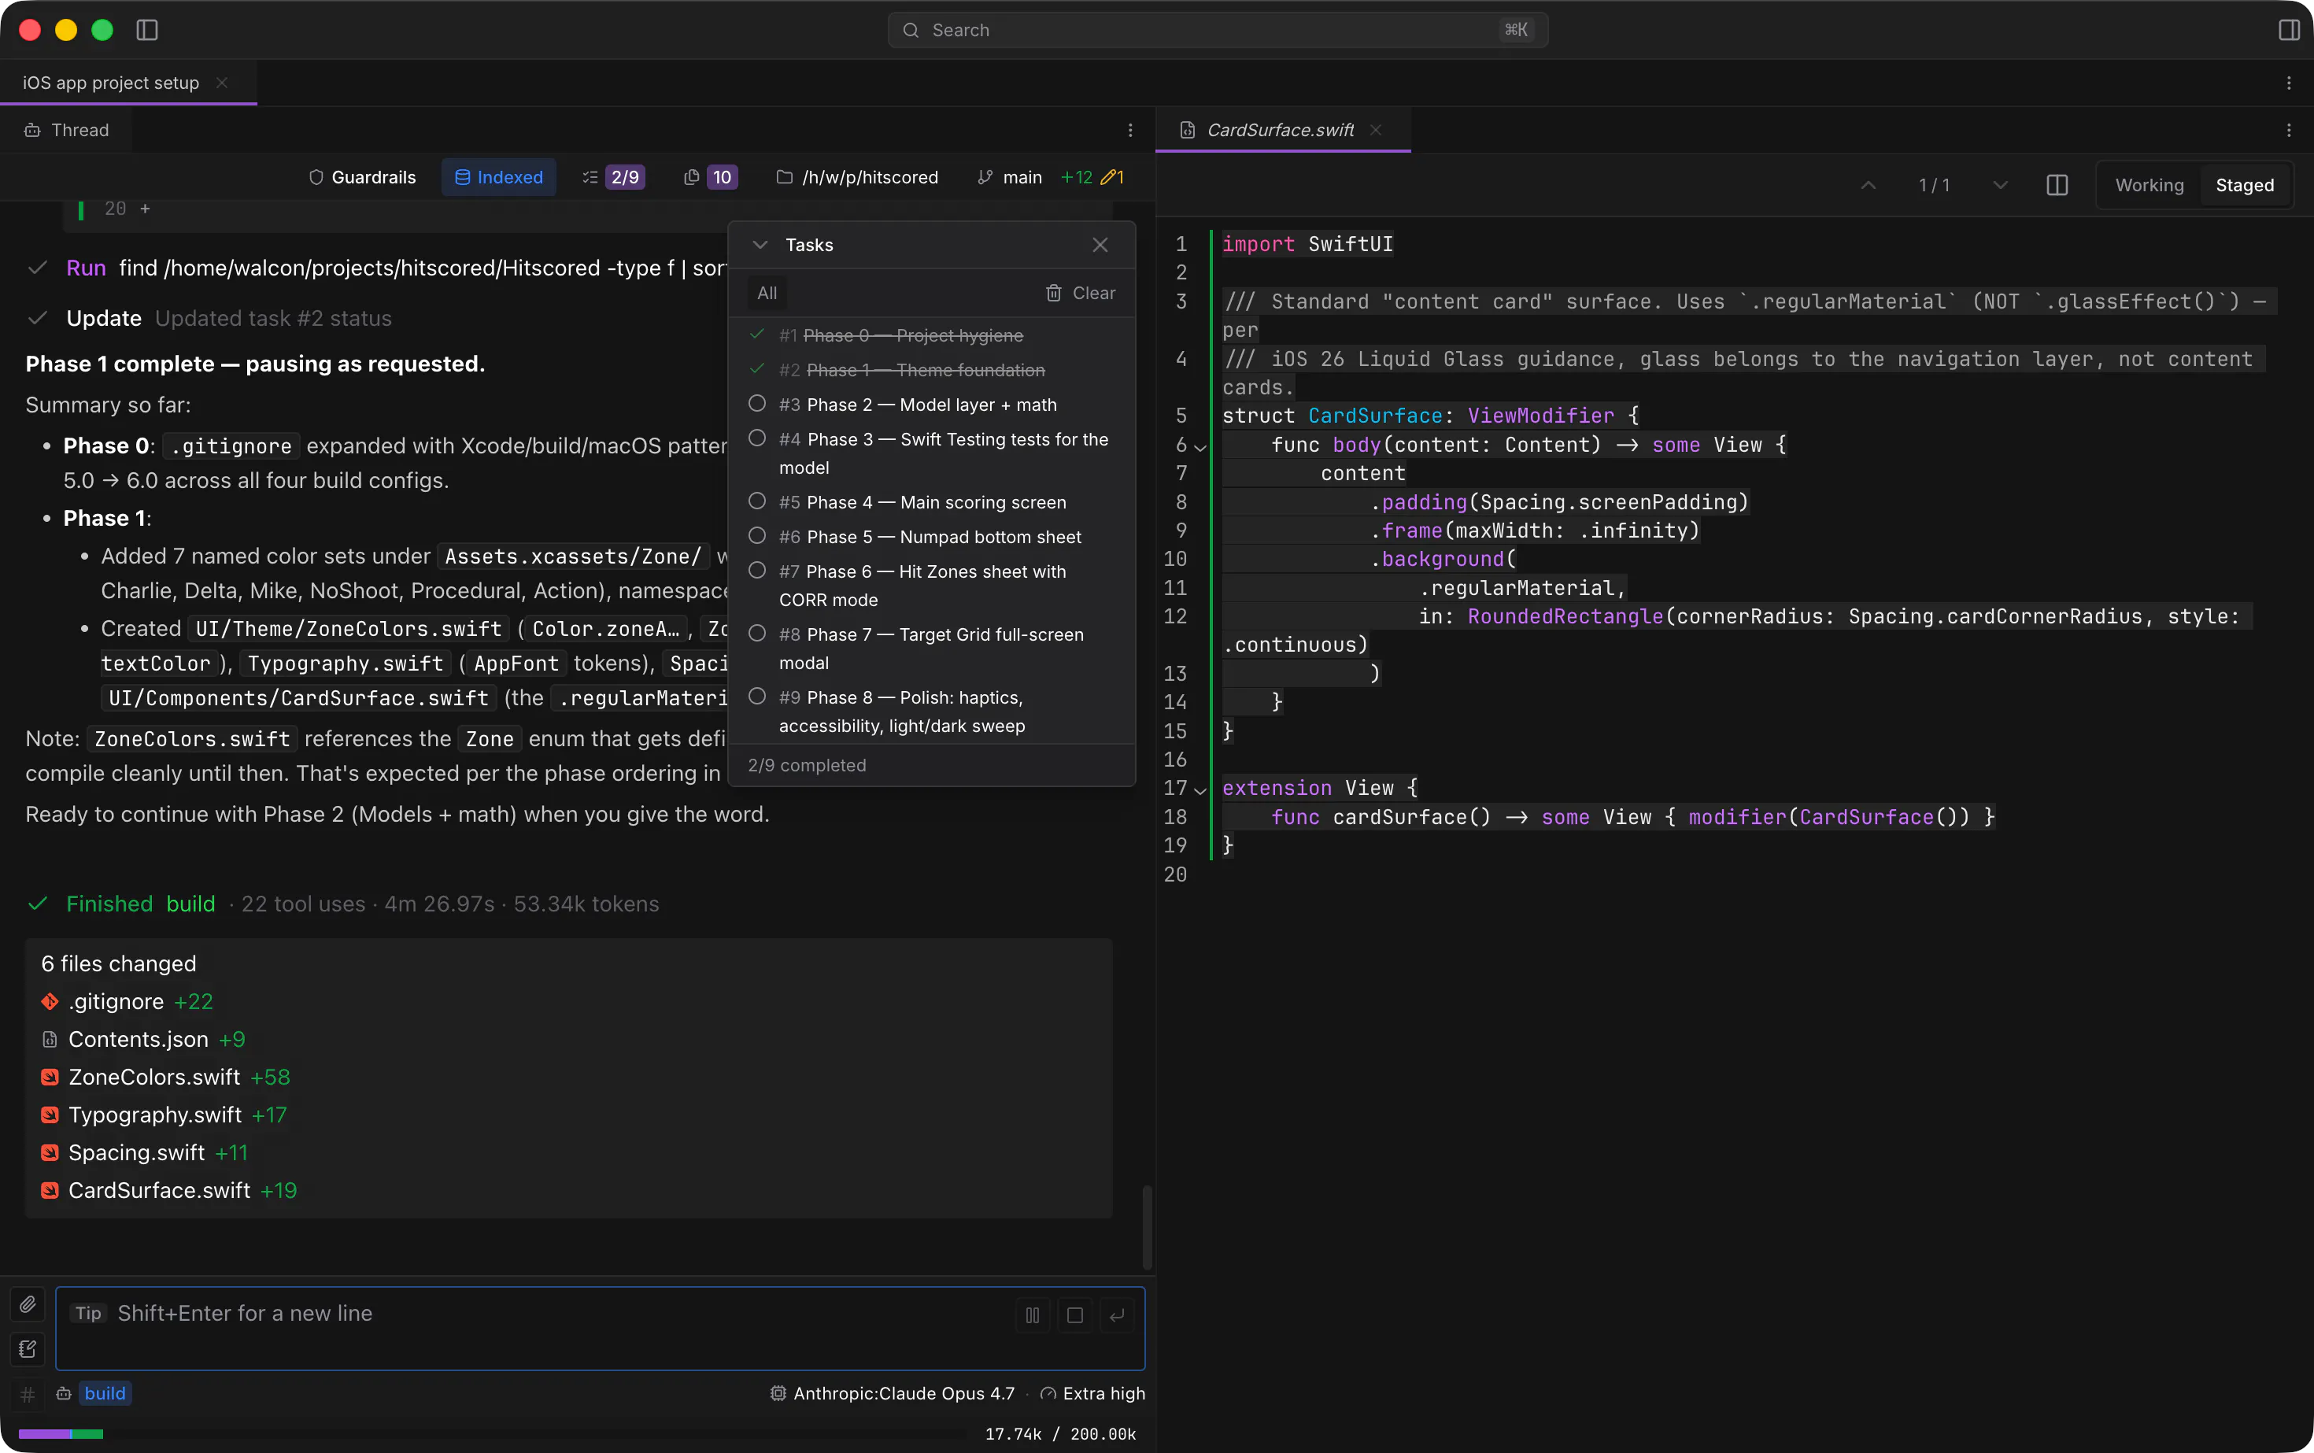Uncheck completed task #1 Project hygiene
This screenshot has height=1453, width=2314.
(757, 335)
